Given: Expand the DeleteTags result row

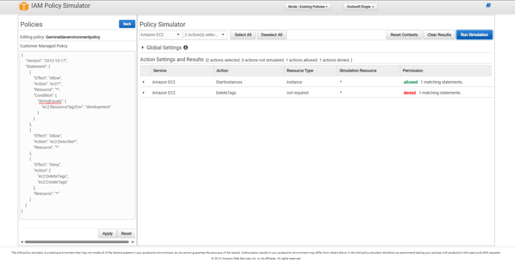Looking at the screenshot, I should click(144, 93).
